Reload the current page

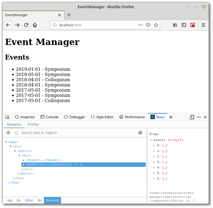(x=26, y=25)
